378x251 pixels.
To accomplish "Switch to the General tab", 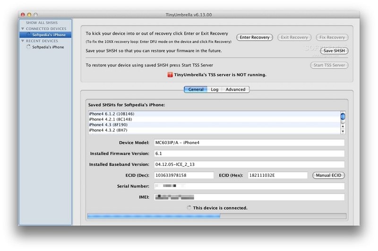I will 196,89.
